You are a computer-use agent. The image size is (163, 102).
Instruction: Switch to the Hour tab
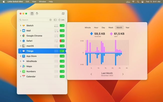96,28
